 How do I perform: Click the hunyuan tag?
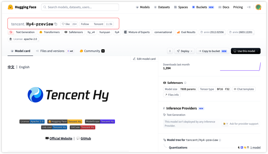point(105,32)
